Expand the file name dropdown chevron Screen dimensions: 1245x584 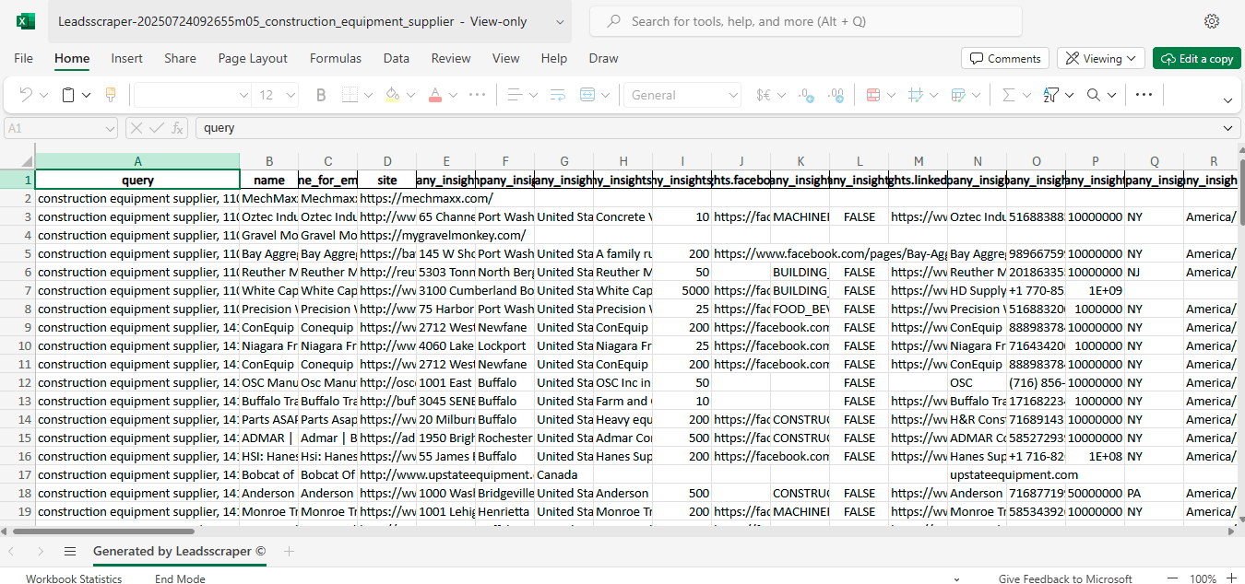coord(561,21)
